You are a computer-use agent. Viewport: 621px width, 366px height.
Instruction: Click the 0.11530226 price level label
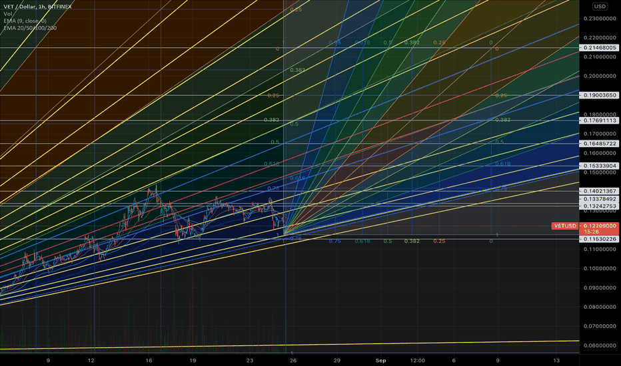(600, 239)
